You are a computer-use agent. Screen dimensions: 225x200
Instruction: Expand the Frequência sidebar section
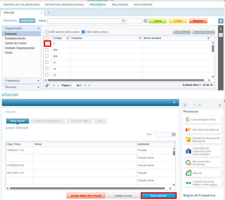coord(21,81)
